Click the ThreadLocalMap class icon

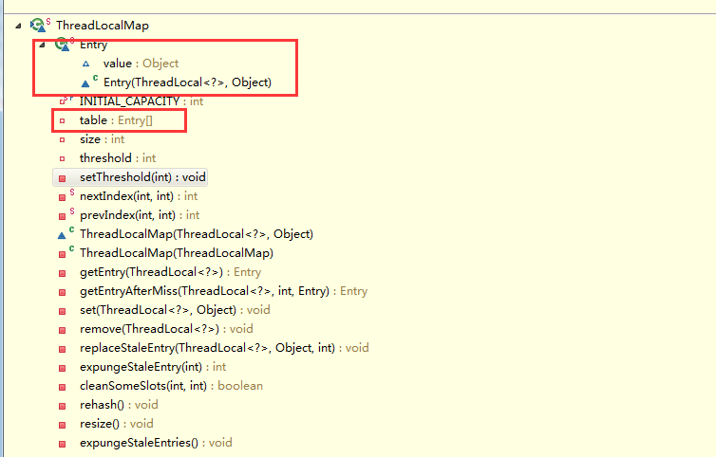click(x=40, y=25)
